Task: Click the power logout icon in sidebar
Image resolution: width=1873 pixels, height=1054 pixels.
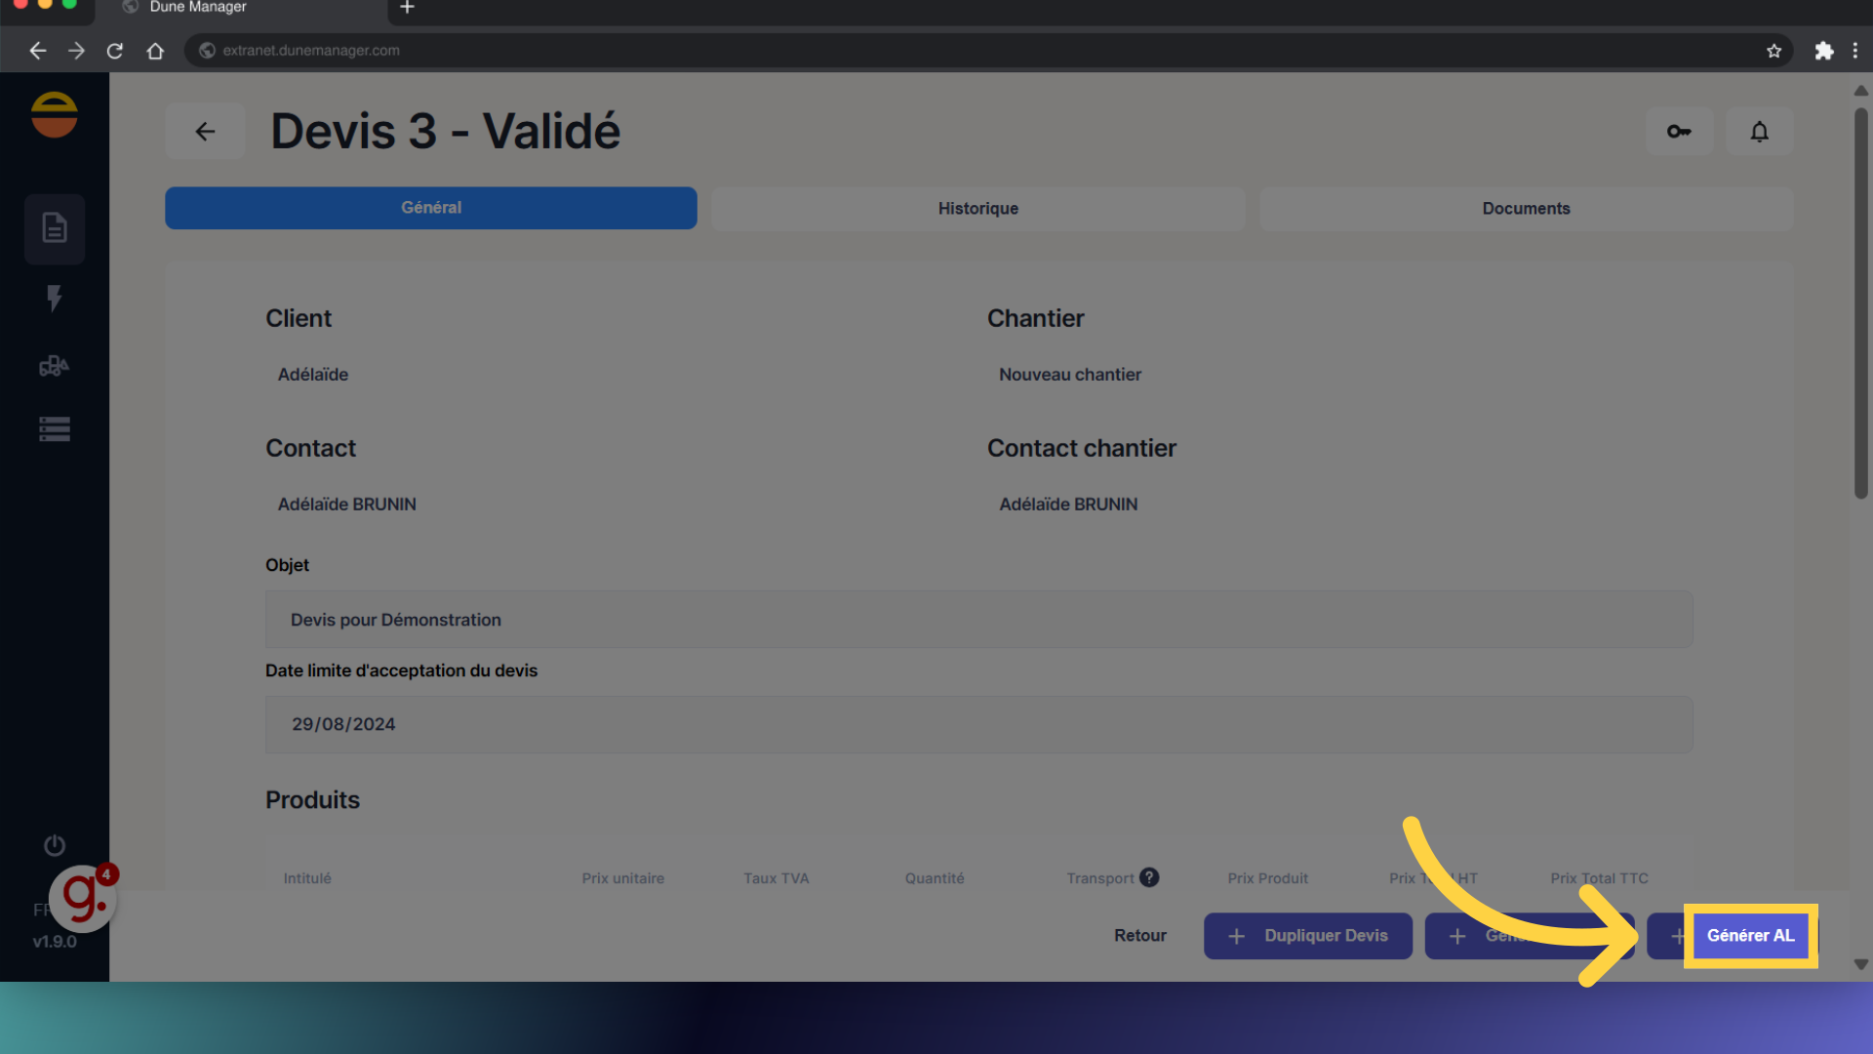Action: 55,845
